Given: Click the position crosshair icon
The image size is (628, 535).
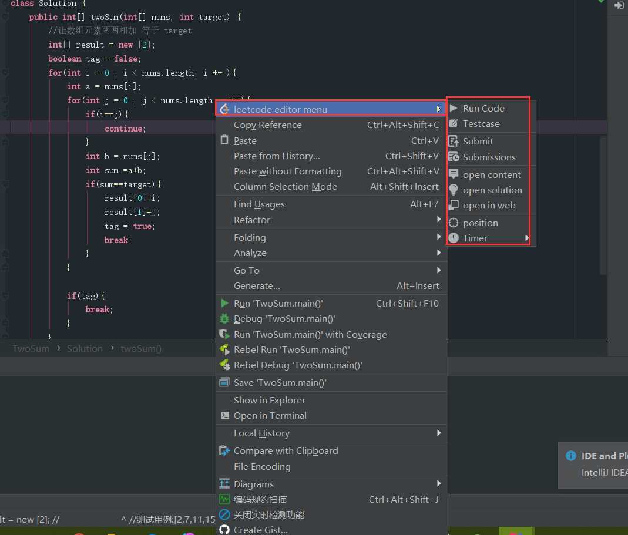Looking at the screenshot, I should pos(454,223).
